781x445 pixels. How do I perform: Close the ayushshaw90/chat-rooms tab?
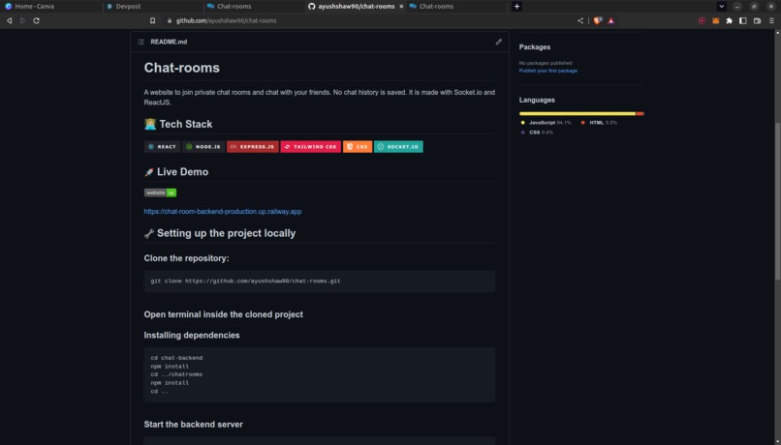point(401,7)
